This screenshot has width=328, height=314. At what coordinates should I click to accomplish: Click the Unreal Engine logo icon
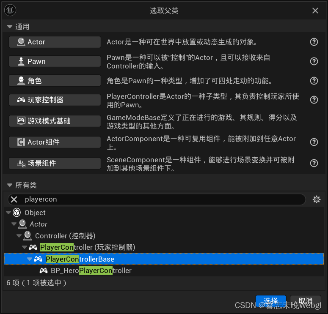coord(10,10)
